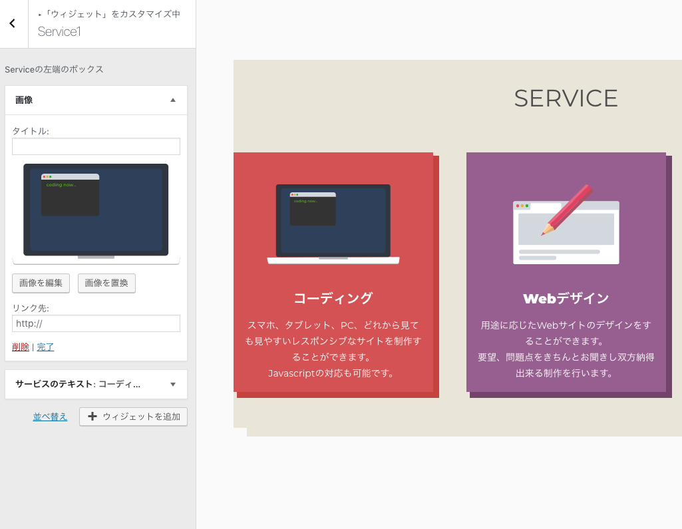The height and width of the screenshot is (529, 682).
Task: Click pencil browser icon in Webデザイン card
Action: point(566,224)
